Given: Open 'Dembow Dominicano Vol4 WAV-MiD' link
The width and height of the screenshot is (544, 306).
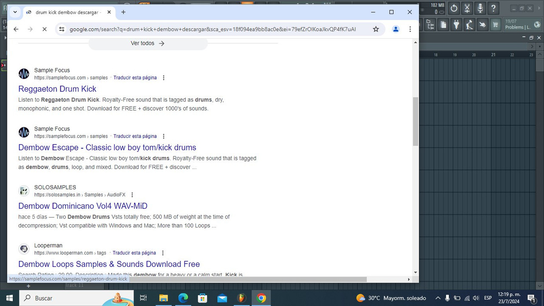Looking at the screenshot, I should [83, 206].
